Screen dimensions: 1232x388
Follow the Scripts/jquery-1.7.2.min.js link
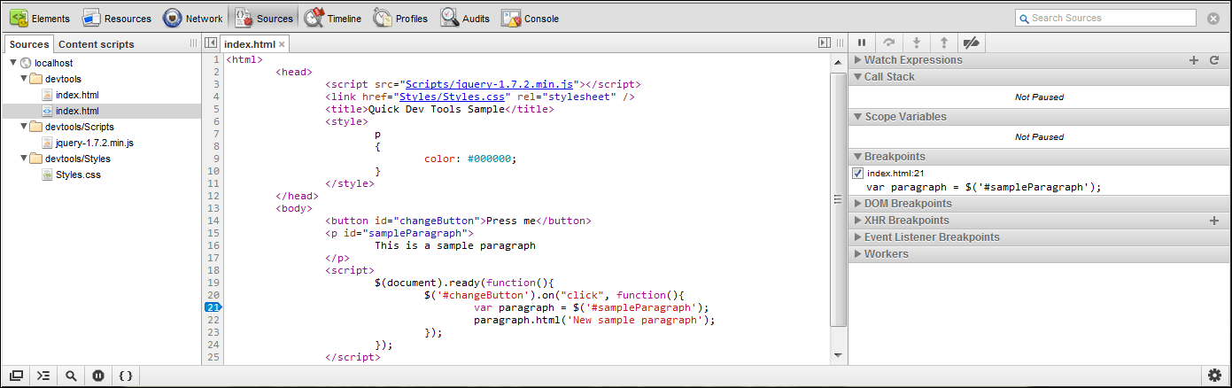(x=492, y=85)
